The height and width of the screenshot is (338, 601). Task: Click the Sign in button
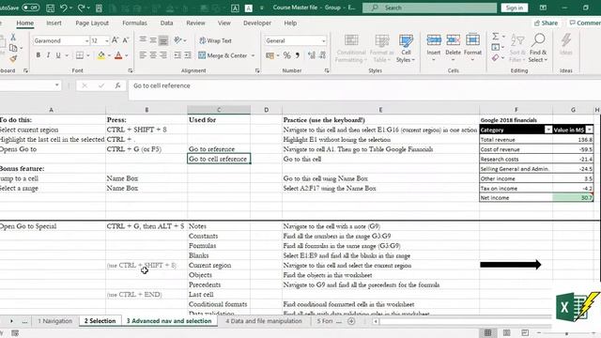point(514,8)
